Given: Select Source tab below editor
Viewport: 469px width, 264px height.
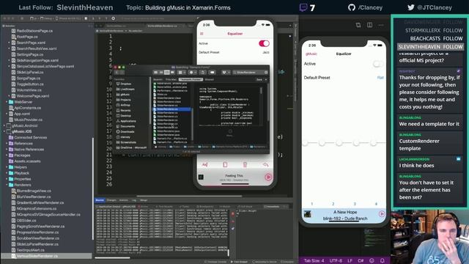Looking at the screenshot, I should 100,200.
